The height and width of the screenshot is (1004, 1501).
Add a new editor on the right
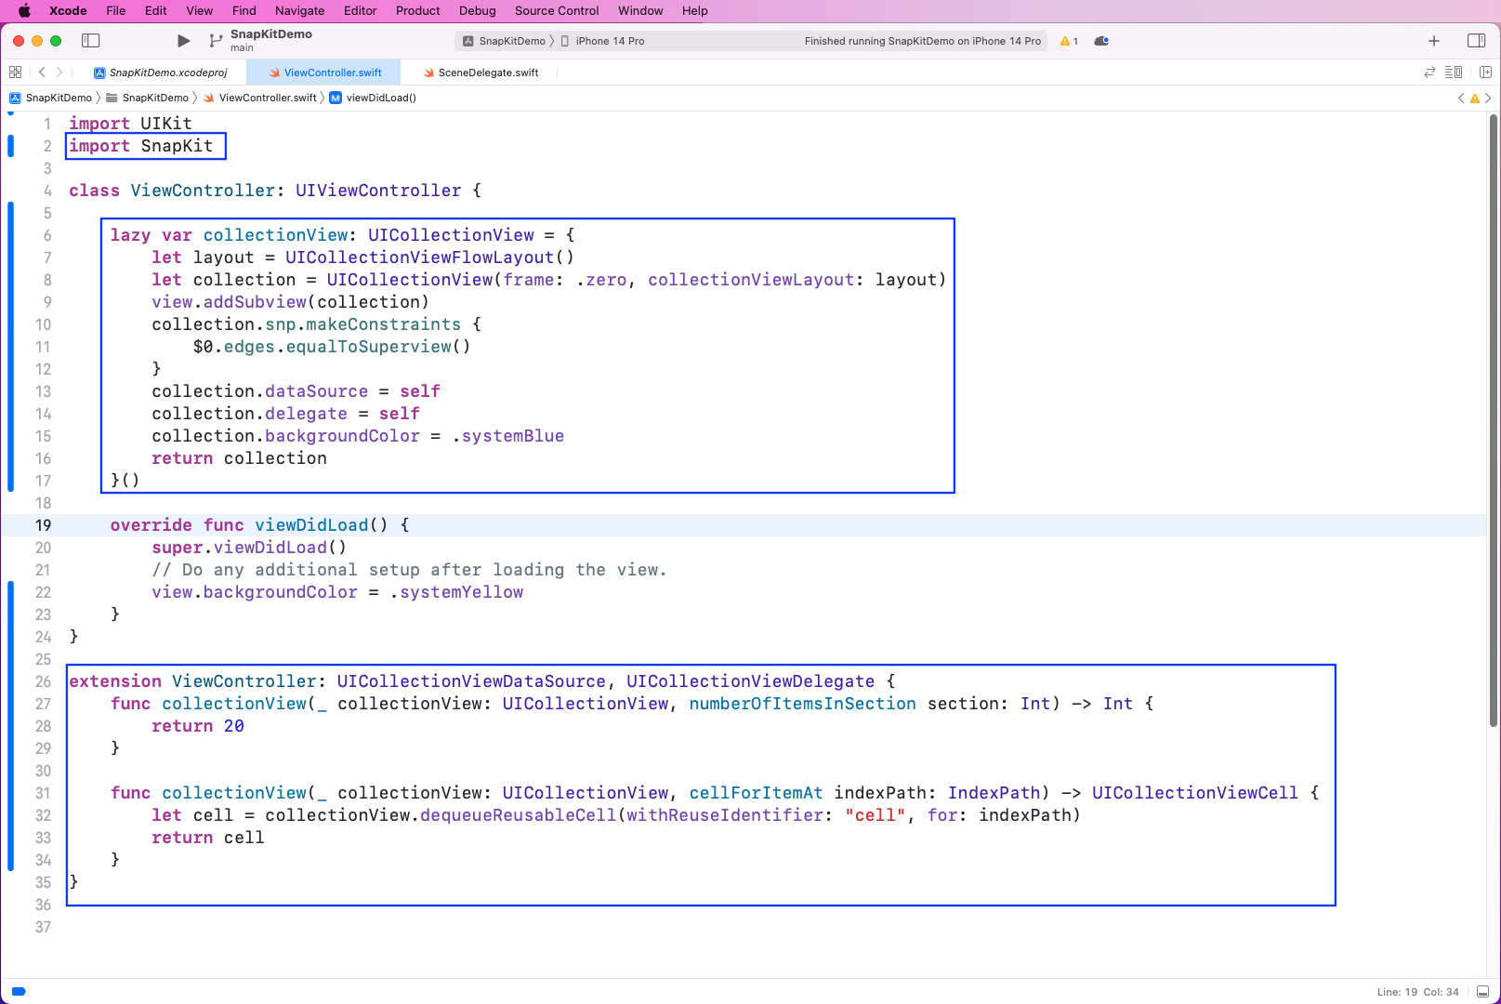tap(1485, 73)
